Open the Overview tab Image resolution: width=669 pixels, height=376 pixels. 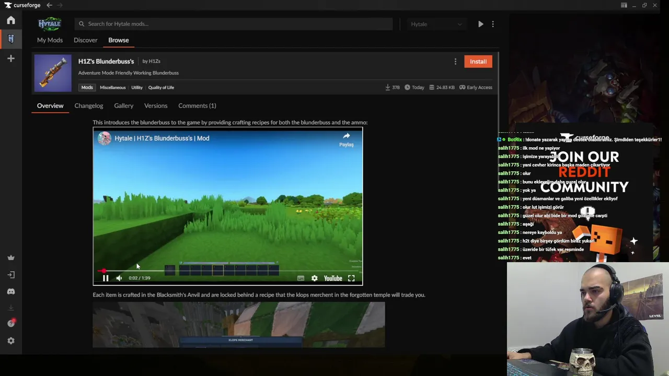[50, 105]
